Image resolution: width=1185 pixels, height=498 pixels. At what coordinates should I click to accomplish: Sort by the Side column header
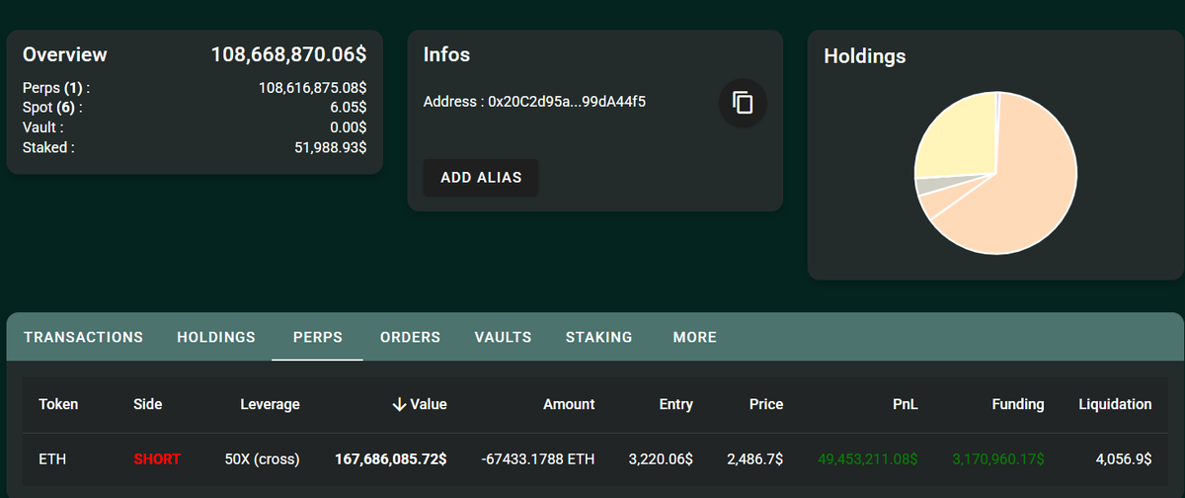[x=147, y=404]
